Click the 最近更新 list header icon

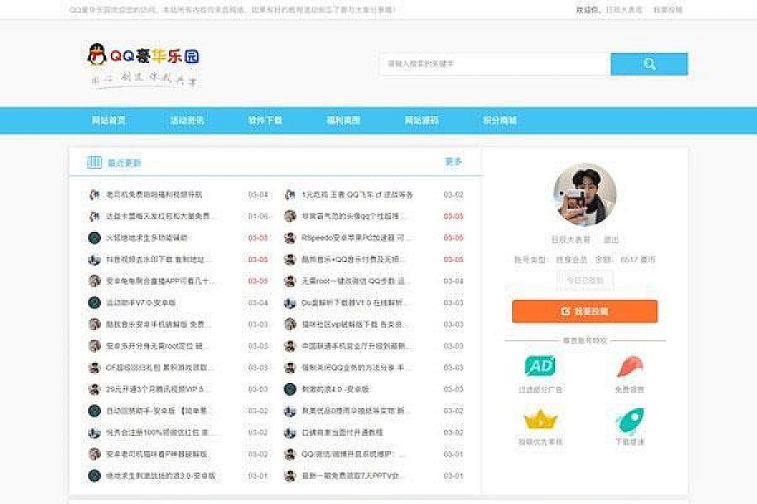point(94,162)
